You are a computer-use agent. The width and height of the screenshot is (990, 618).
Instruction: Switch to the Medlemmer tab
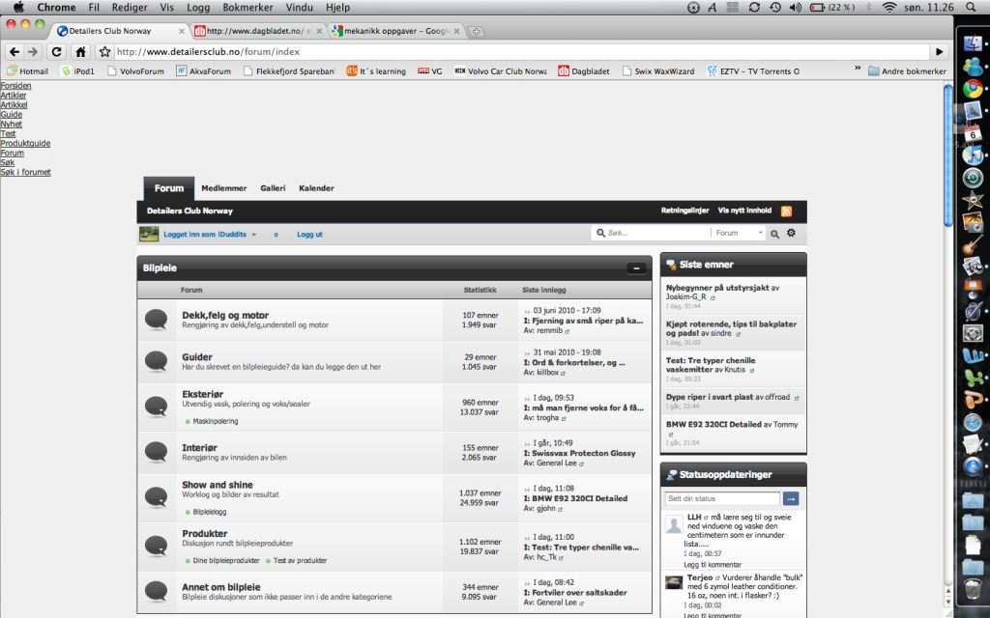pyautogui.click(x=223, y=188)
